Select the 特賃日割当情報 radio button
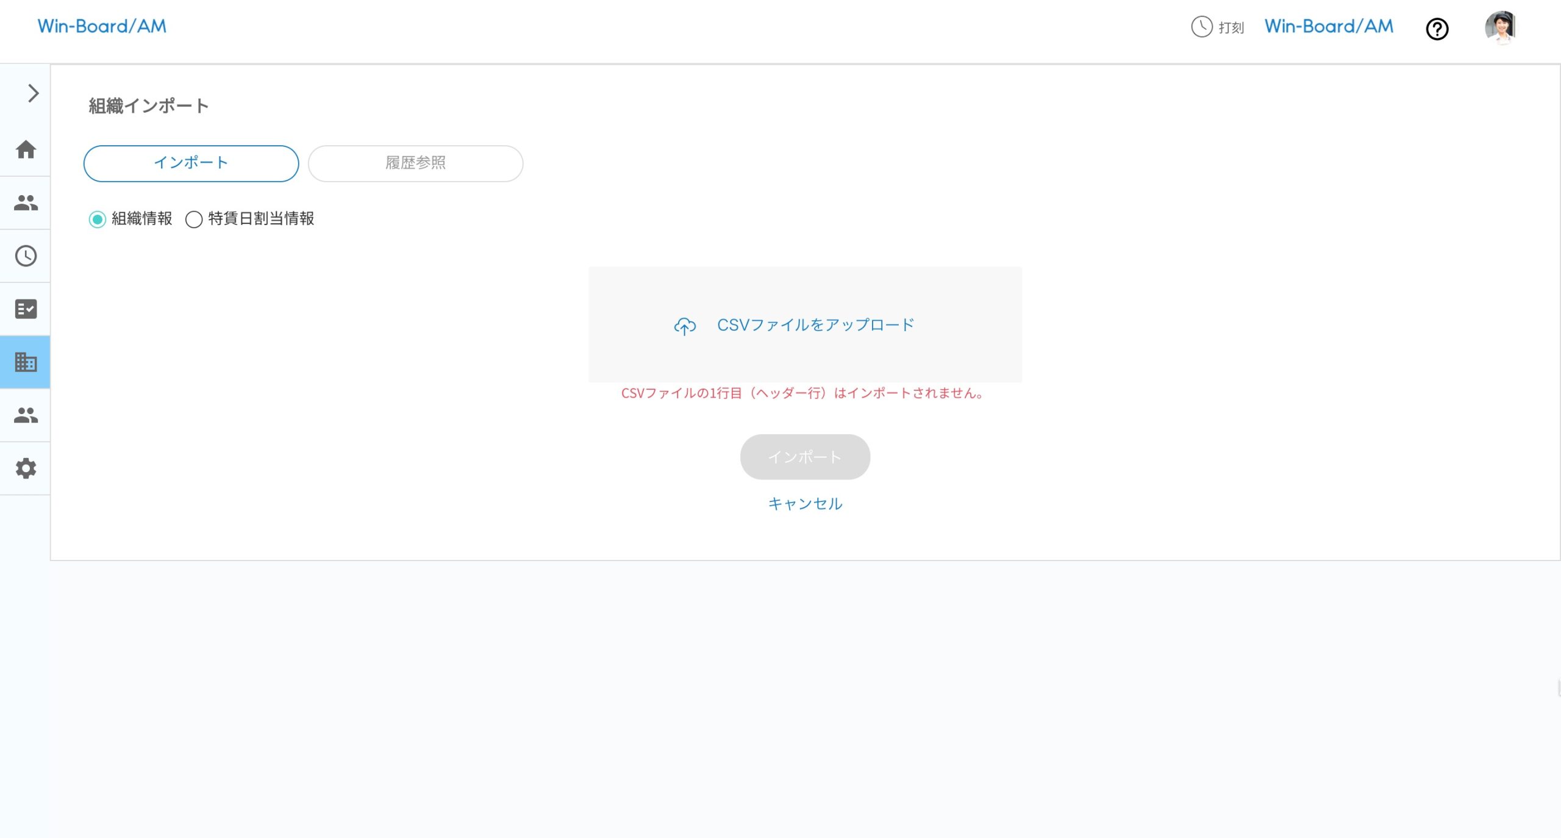Image resolution: width=1561 pixels, height=838 pixels. (x=194, y=220)
